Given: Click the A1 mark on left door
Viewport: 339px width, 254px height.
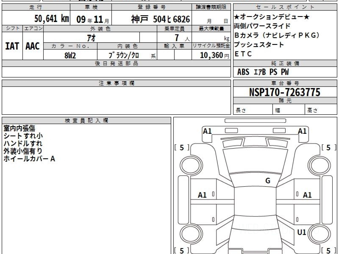Looking at the screenshot, I should click(x=202, y=195).
